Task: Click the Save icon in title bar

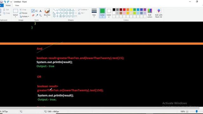Action: [1, 2]
